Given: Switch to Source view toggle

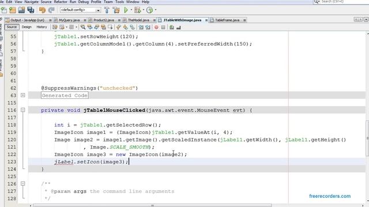Looking at the screenshot, I should click(x=12, y=27).
